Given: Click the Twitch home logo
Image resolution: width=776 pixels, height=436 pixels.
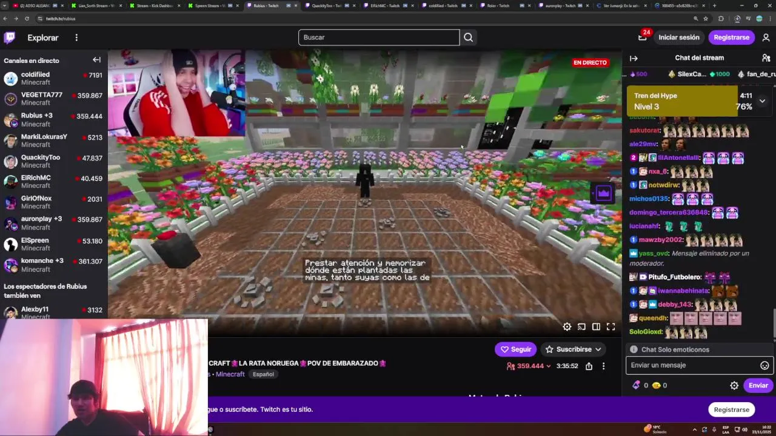Looking at the screenshot, I should tap(10, 38).
